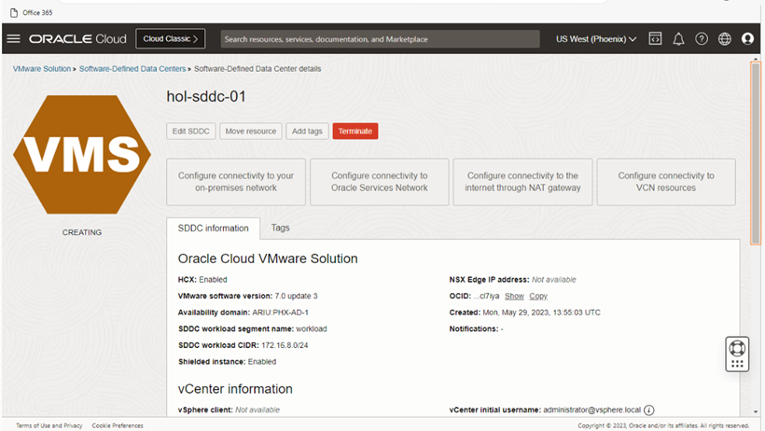
Task: Open Cookie Preferences
Action: 118,425
